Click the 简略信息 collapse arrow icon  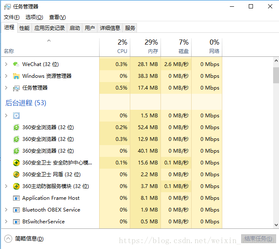point(8,238)
